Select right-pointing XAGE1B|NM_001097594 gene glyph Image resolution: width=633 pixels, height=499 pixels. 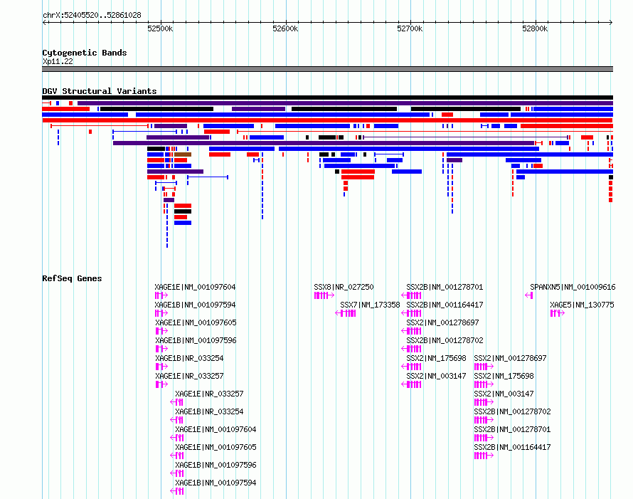coord(161,313)
